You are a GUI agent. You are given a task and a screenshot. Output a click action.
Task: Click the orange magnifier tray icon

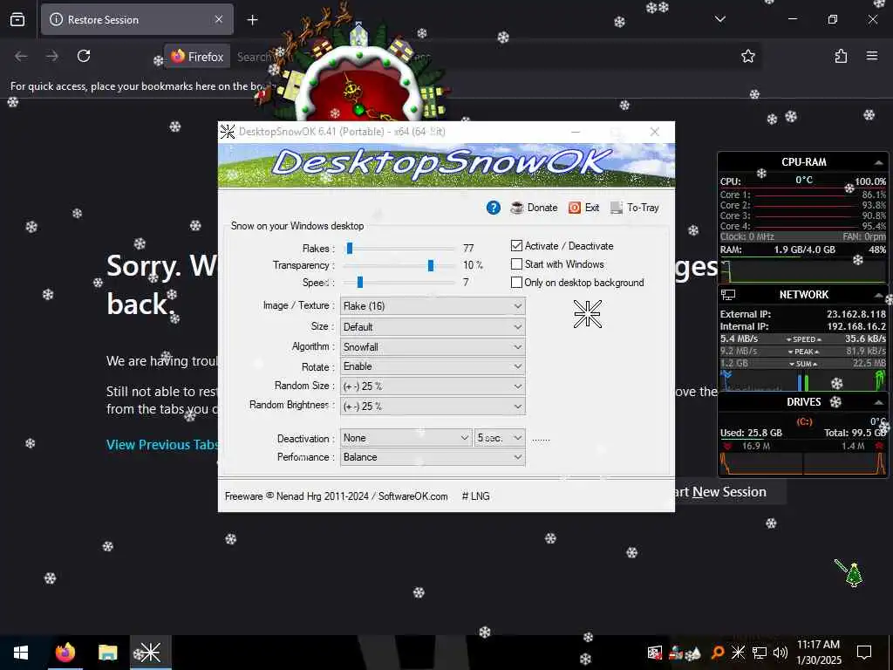[x=718, y=653]
